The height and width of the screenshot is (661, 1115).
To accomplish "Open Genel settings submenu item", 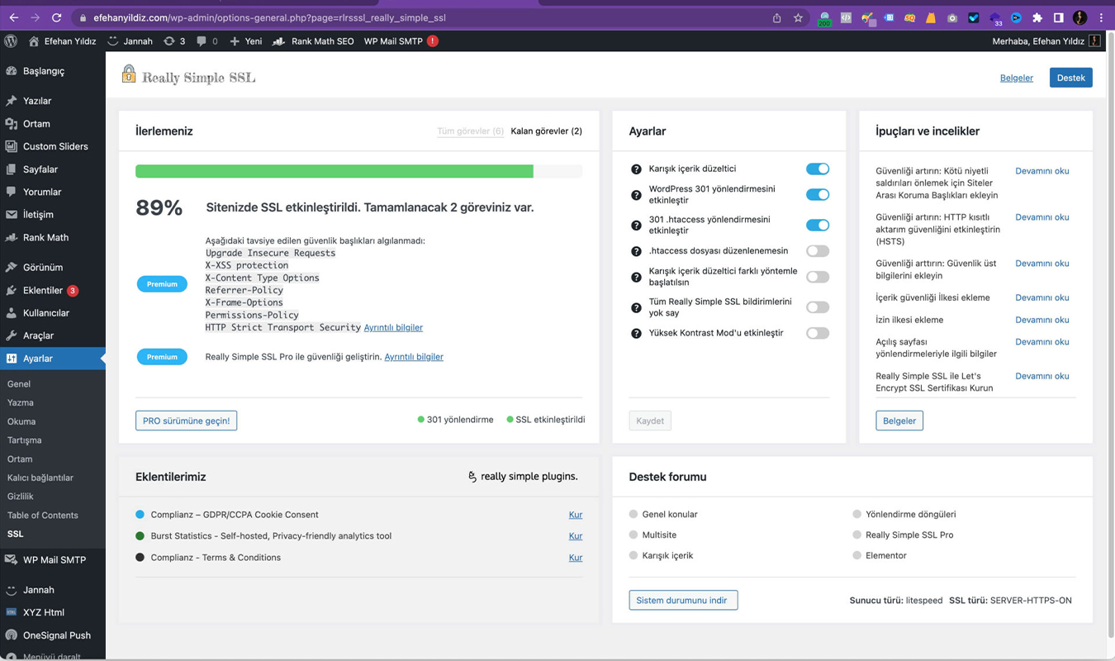I will tap(19, 384).
